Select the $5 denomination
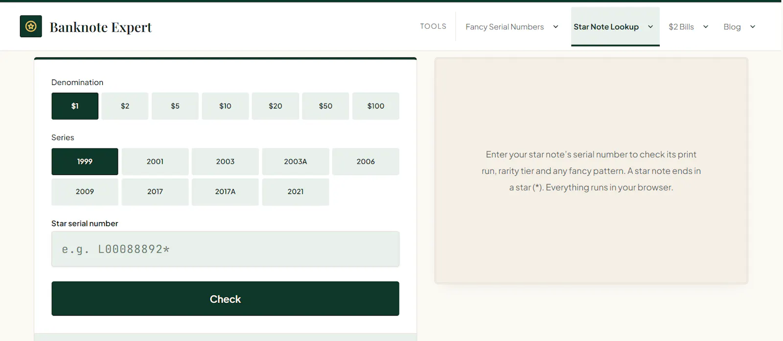 pos(175,106)
